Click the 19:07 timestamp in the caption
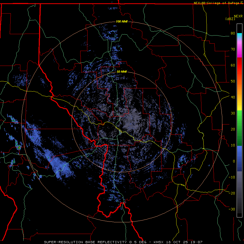The width and height of the screenshot is (244, 244). [197, 242]
